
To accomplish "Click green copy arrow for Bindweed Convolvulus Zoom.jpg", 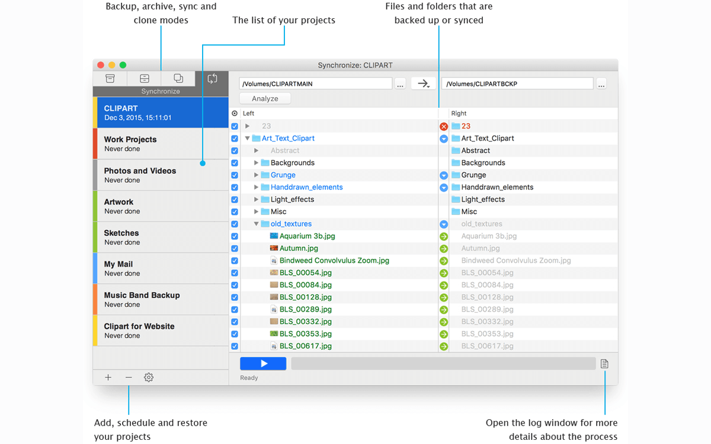I will [x=444, y=261].
